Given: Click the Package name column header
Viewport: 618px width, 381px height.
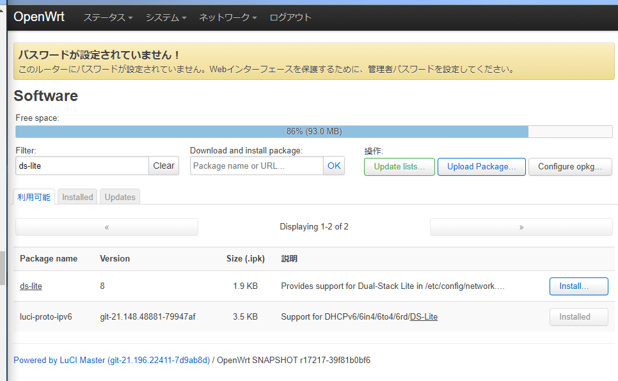Looking at the screenshot, I should pyautogui.click(x=49, y=258).
